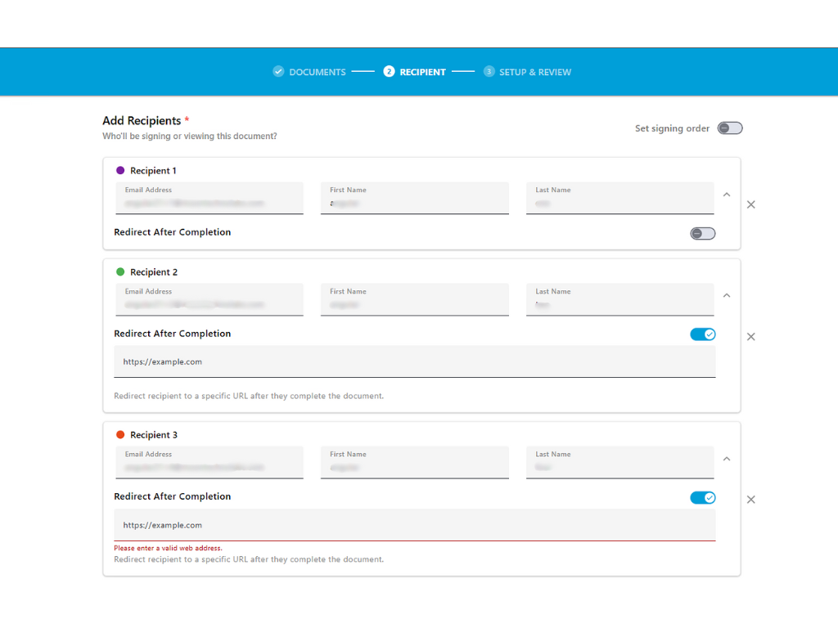Collapse the Recipient 1 card with its chevron
Viewport: 838px width, 628px height.
pos(727,195)
